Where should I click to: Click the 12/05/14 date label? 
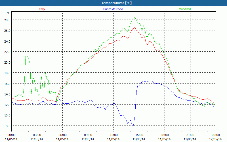(215, 139)
